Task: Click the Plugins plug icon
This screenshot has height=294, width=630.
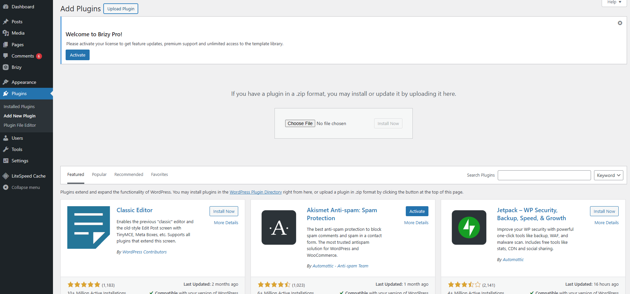Action: [6, 93]
